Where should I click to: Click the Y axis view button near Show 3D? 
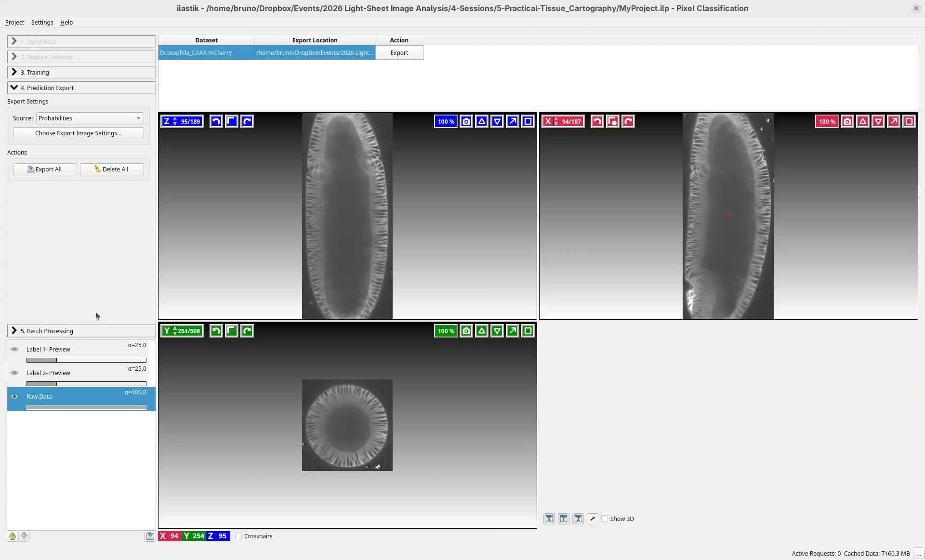[563, 519]
